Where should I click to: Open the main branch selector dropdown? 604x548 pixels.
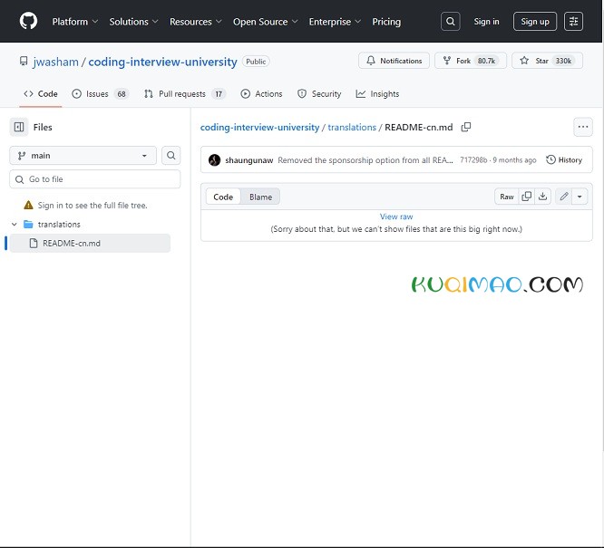pos(83,156)
